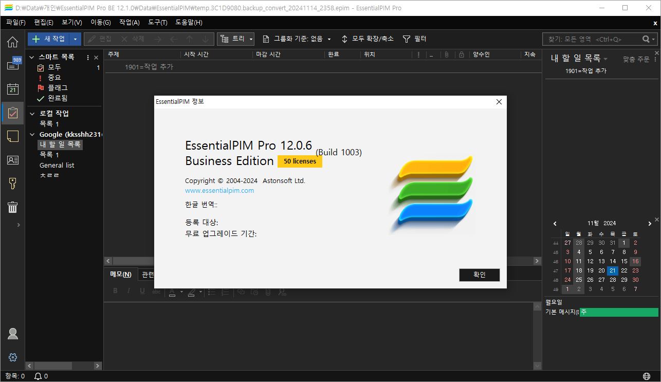Click the 편집 edit toolbar button
The width and height of the screenshot is (661, 382).
click(x=99, y=39)
